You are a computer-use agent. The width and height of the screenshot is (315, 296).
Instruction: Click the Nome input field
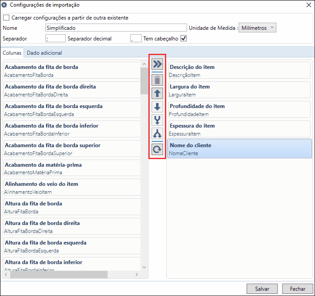[x=116, y=28]
